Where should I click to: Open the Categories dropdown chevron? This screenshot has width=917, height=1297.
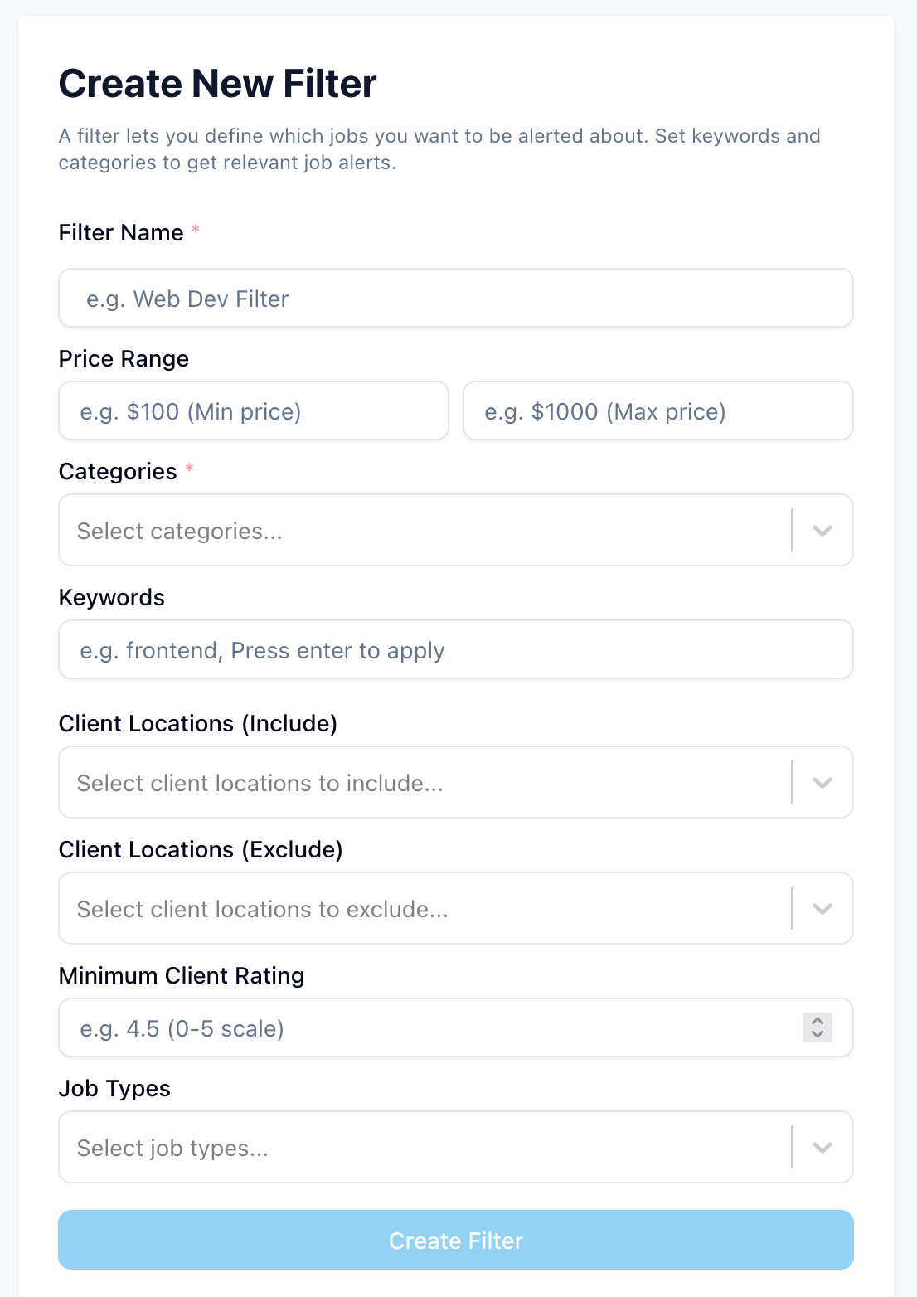[x=822, y=531]
